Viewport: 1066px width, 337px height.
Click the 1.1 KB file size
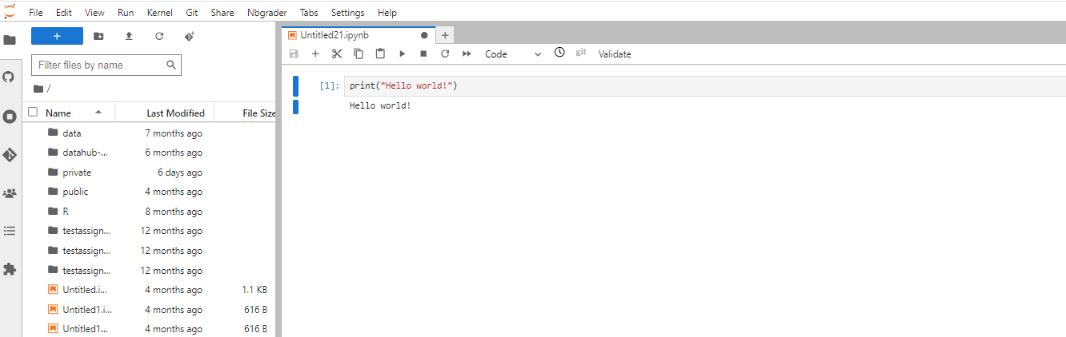click(254, 290)
